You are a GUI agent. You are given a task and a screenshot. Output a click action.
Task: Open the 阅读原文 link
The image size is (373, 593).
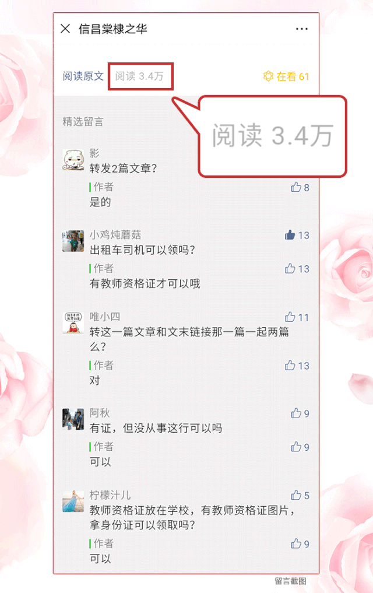83,76
